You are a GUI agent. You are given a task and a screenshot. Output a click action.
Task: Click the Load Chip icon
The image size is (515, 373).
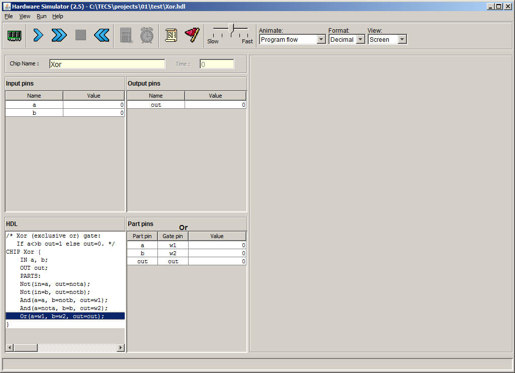point(15,35)
